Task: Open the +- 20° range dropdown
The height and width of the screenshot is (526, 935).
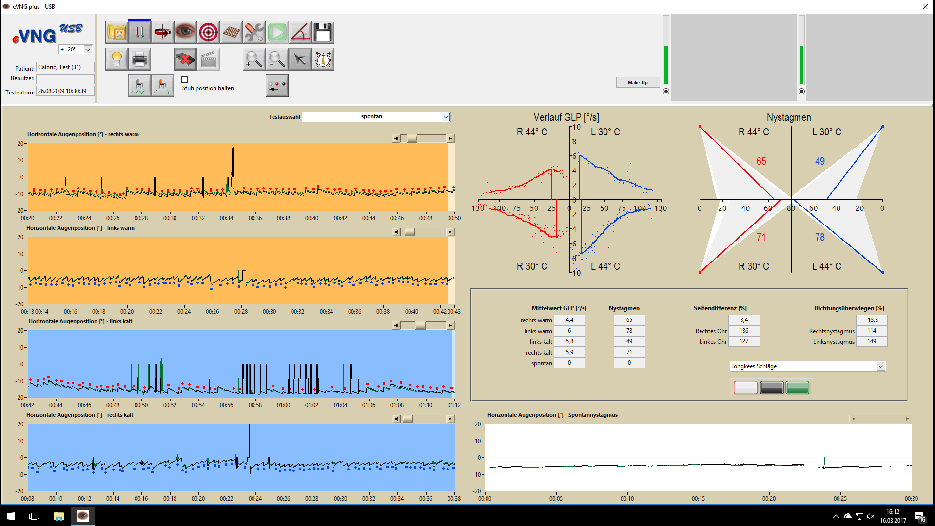Action: coord(88,49)
